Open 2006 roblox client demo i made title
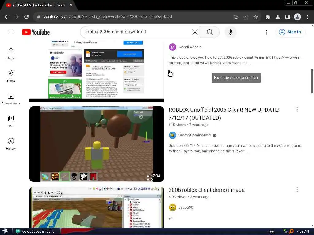314x235 pixels. pos(206,190)
